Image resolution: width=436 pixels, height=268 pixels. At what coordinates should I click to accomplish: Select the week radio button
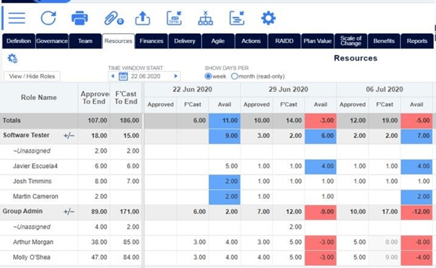click(x=208, y=76)
